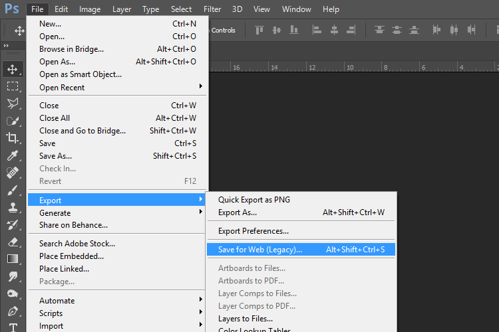499x332 pixels.
Task: Choose Search Adobe Stock...
Action: [x=117, y=244]
